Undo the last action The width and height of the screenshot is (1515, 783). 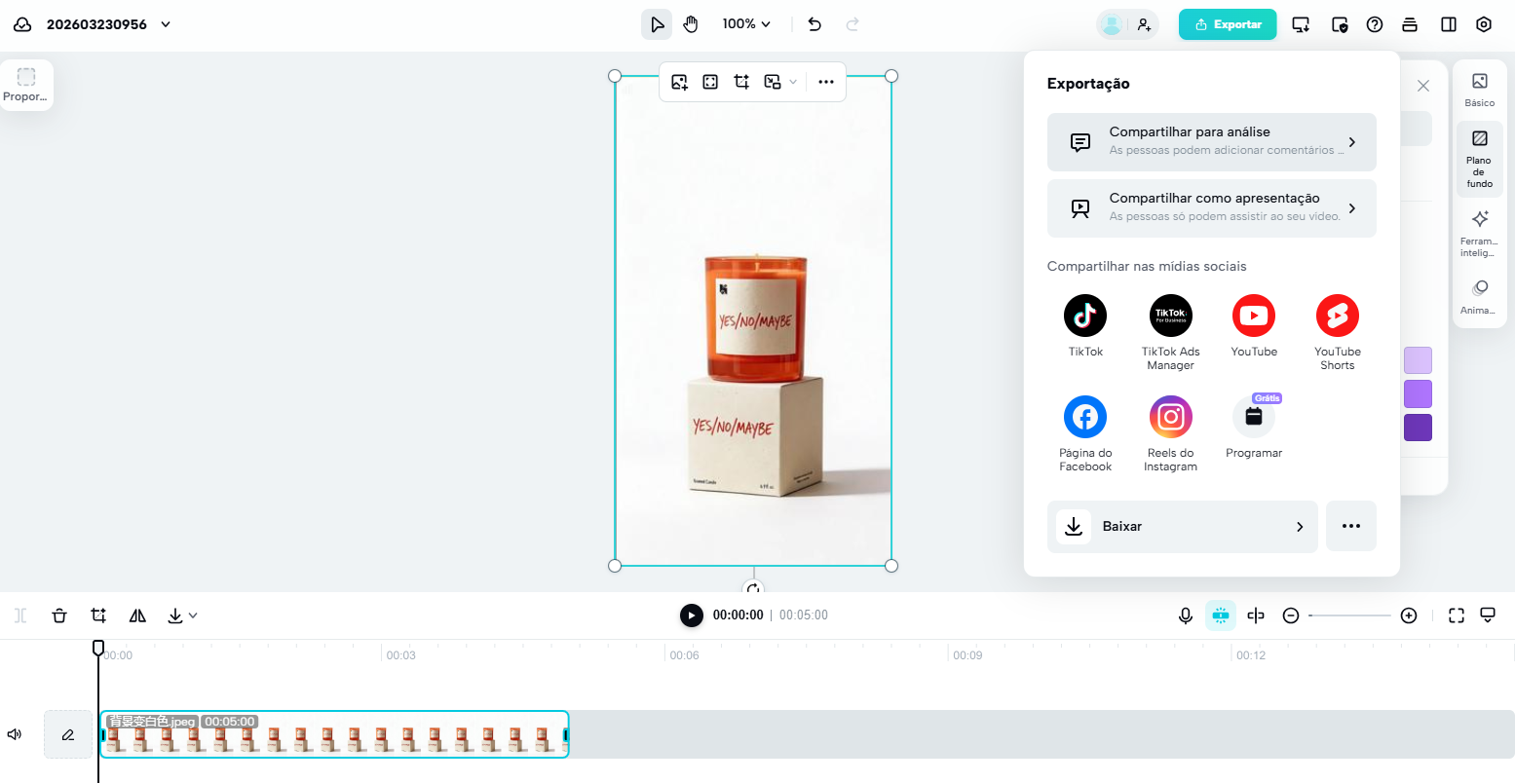coord(815,24)
